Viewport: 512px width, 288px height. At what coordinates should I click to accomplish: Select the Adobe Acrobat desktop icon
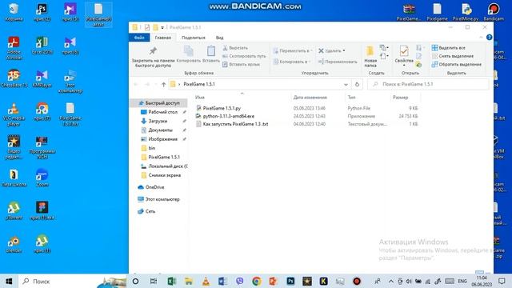click(14, 48)
